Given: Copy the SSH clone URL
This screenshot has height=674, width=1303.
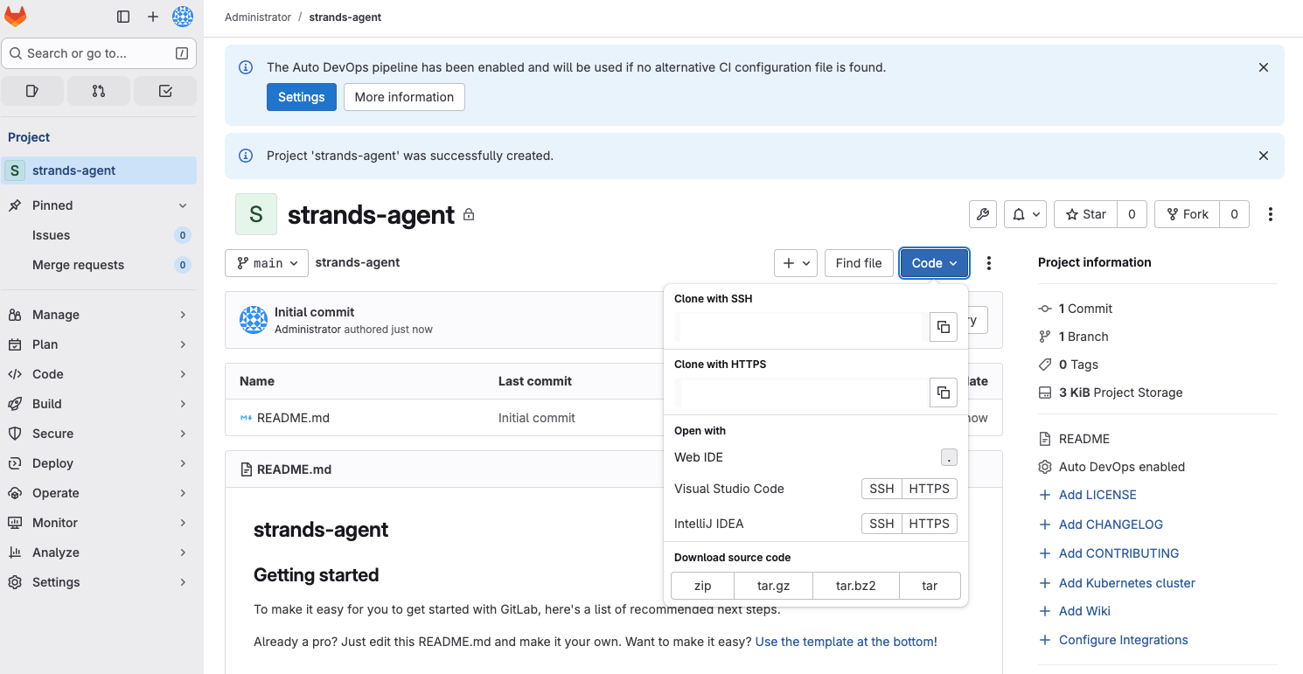Looking at the screenshot, I should click(x=943, y=328).
